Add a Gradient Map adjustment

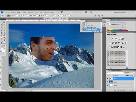click(121, 47)
